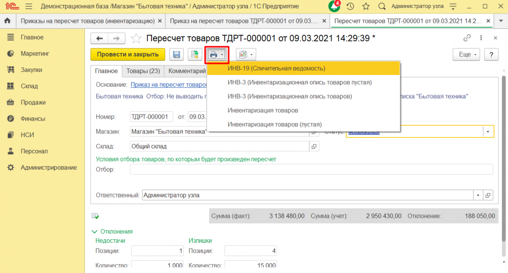
Task: Navigate back with the left arrow
Action: coord(99,39)
